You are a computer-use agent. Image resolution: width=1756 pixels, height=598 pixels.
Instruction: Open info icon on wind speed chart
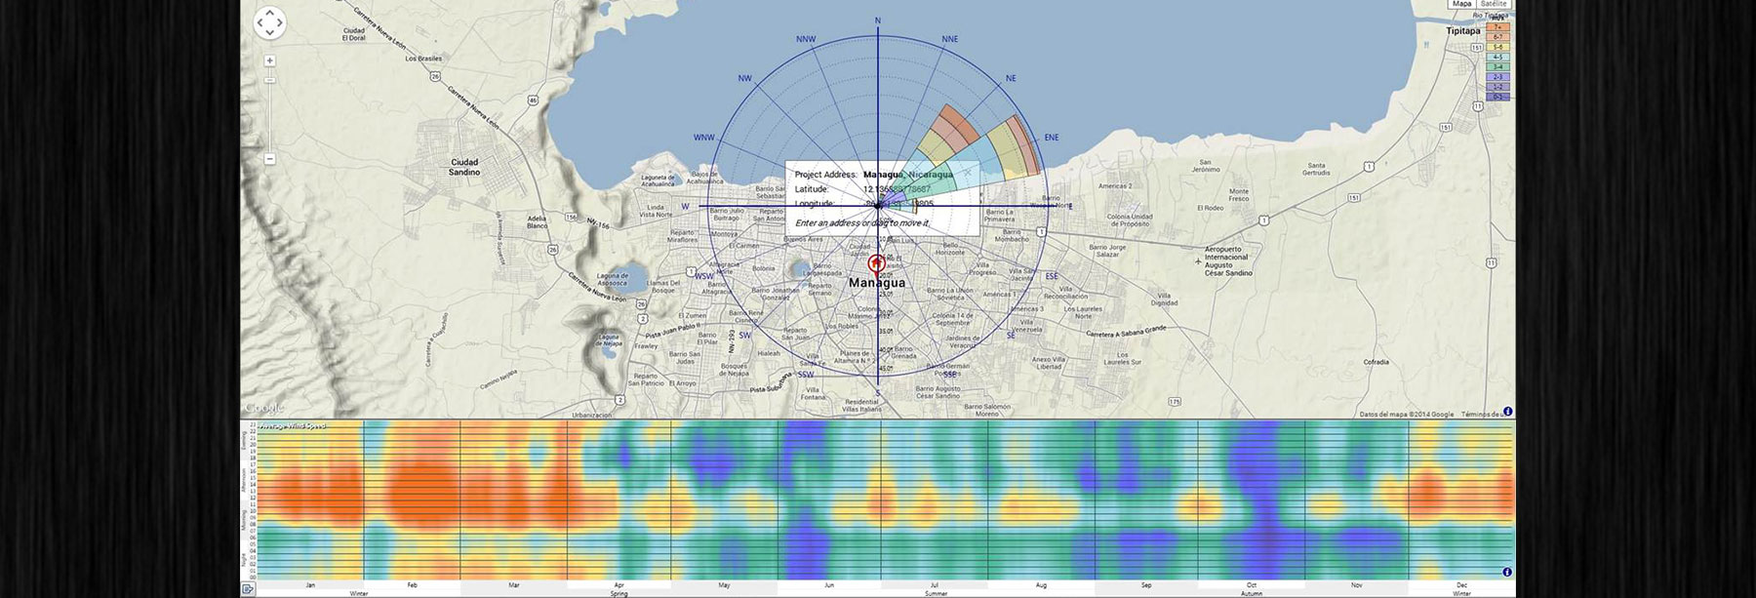click(x=1507, y=572)
